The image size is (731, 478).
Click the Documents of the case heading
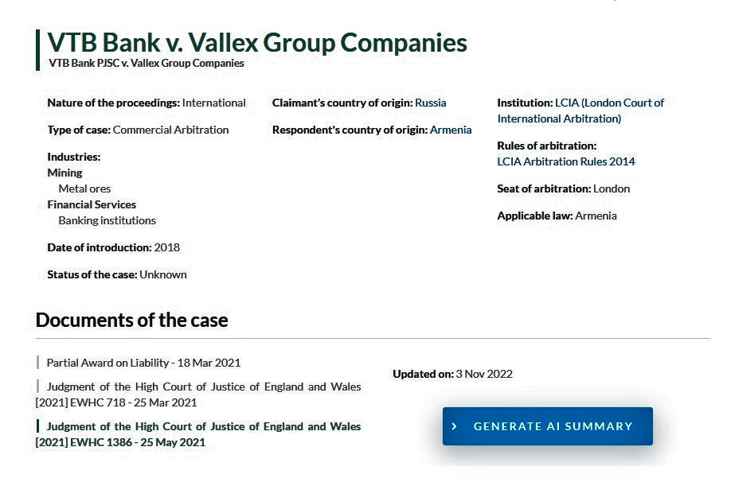pyautogui.click(x=132, y=321)
